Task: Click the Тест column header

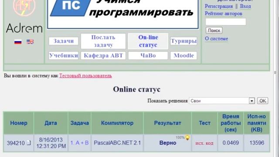Action: pyautogui.click(x=204, y=123)
